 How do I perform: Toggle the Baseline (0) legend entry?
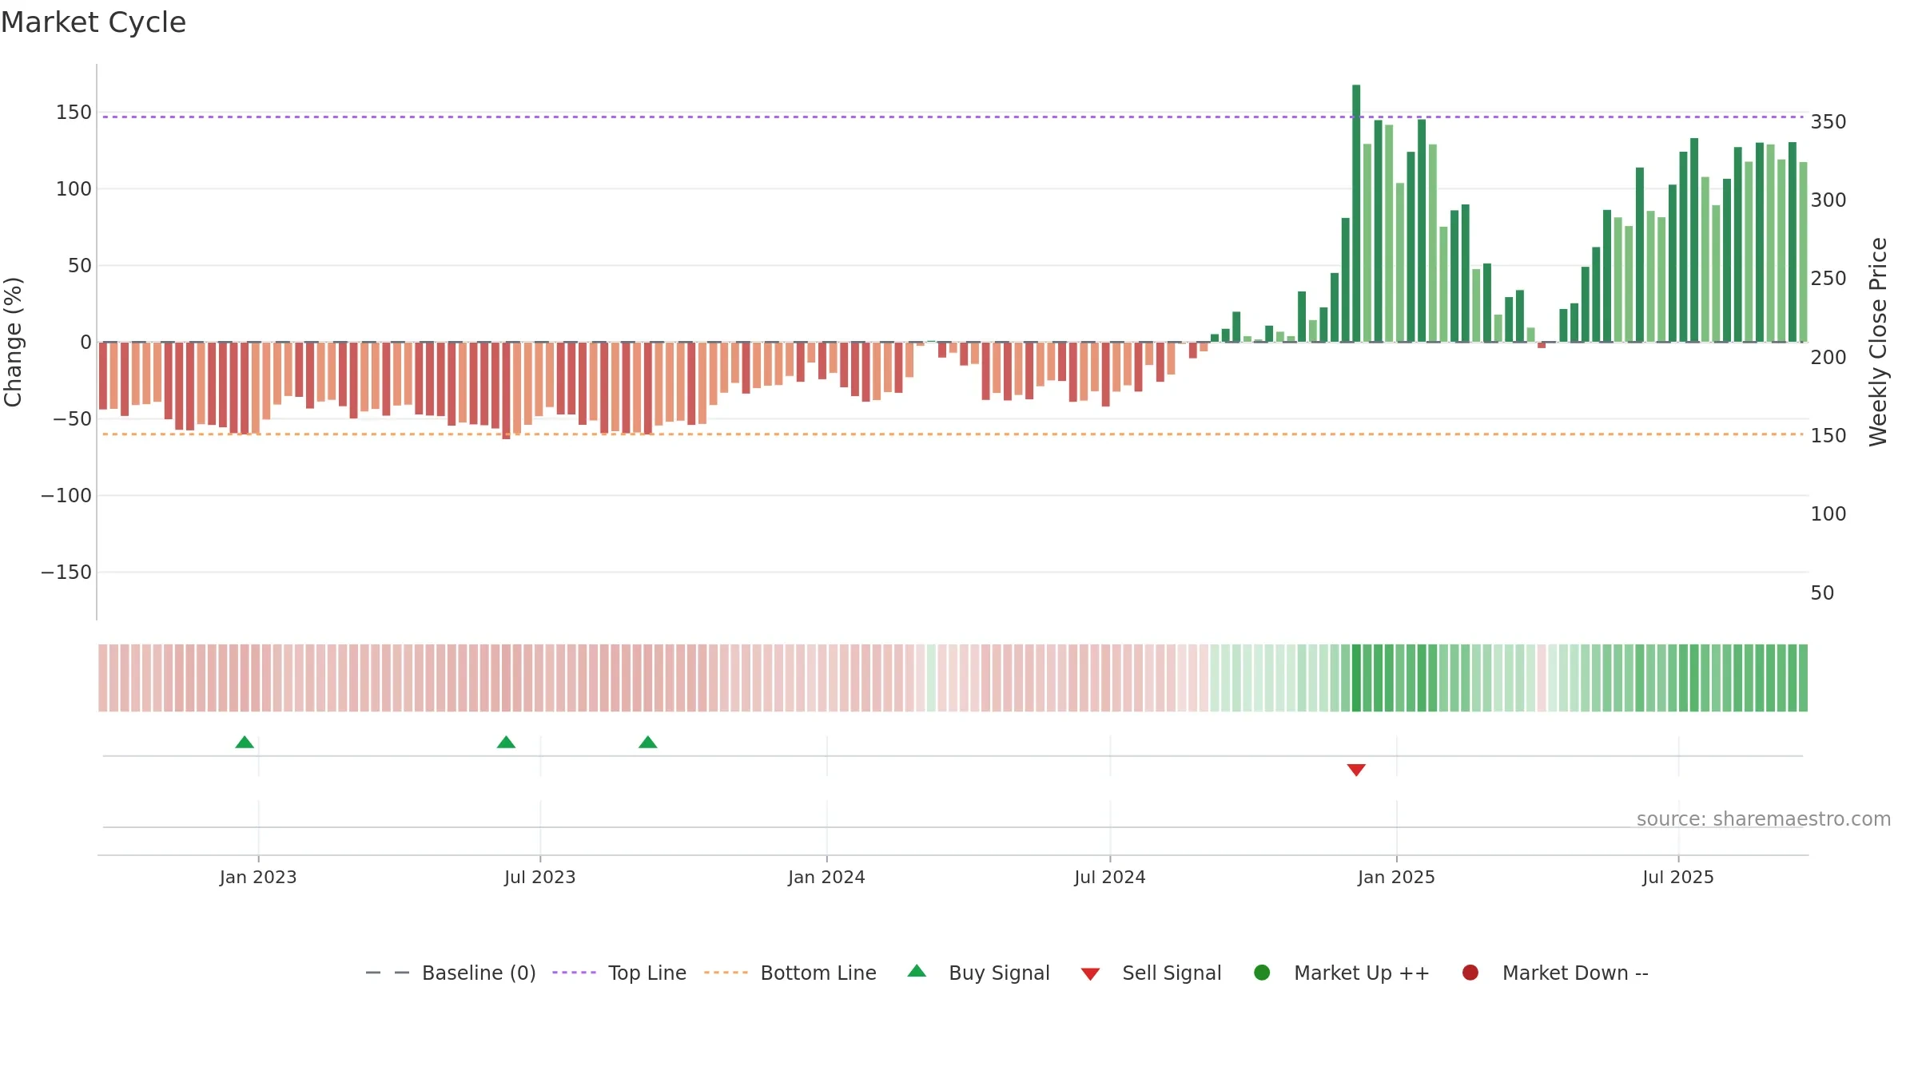click(451, 973)
